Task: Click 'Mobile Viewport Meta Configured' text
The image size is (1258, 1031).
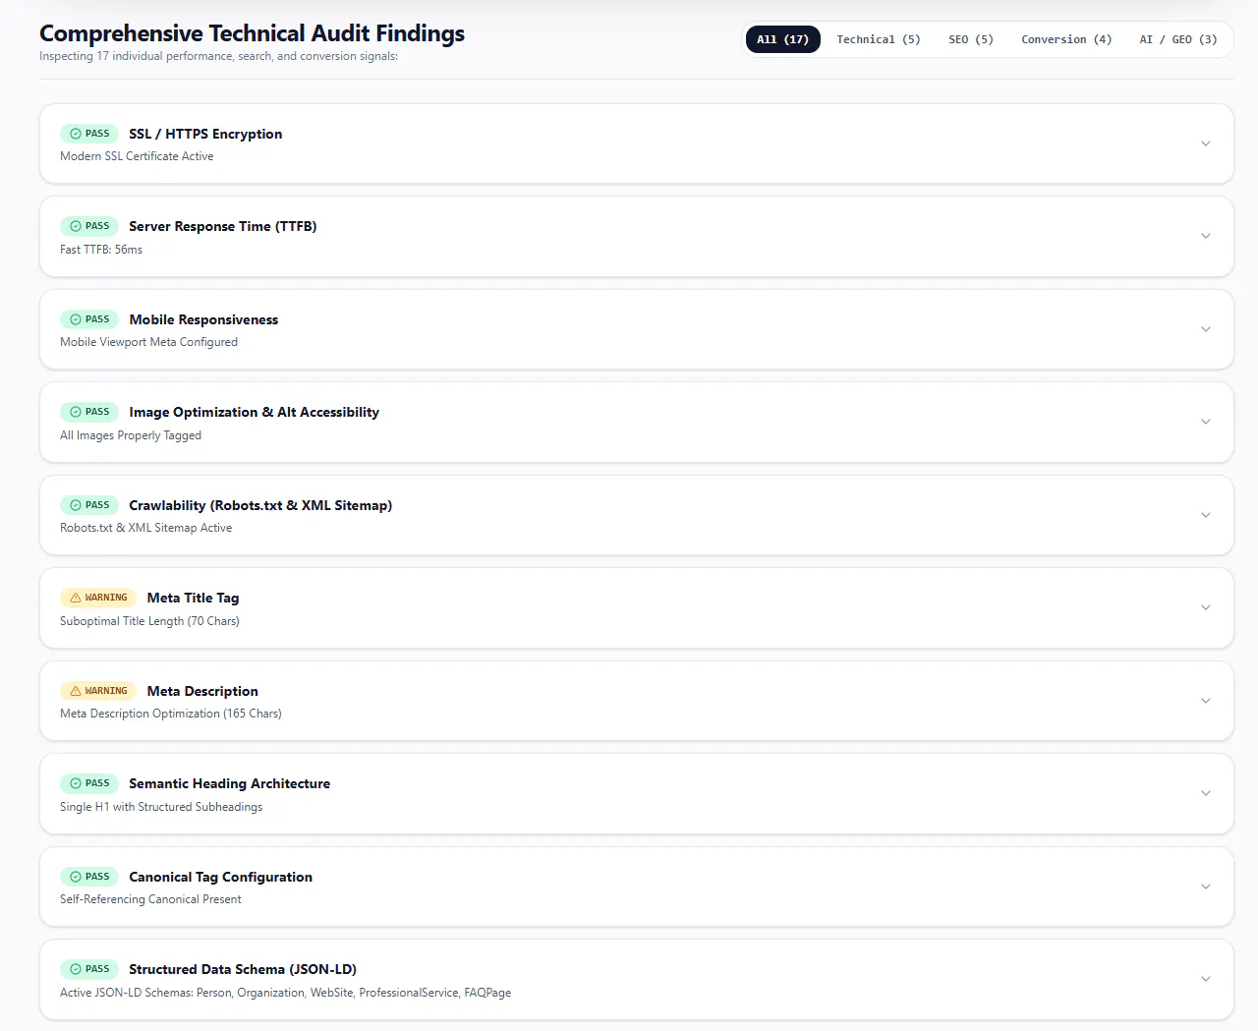Action: coord(148,342)
